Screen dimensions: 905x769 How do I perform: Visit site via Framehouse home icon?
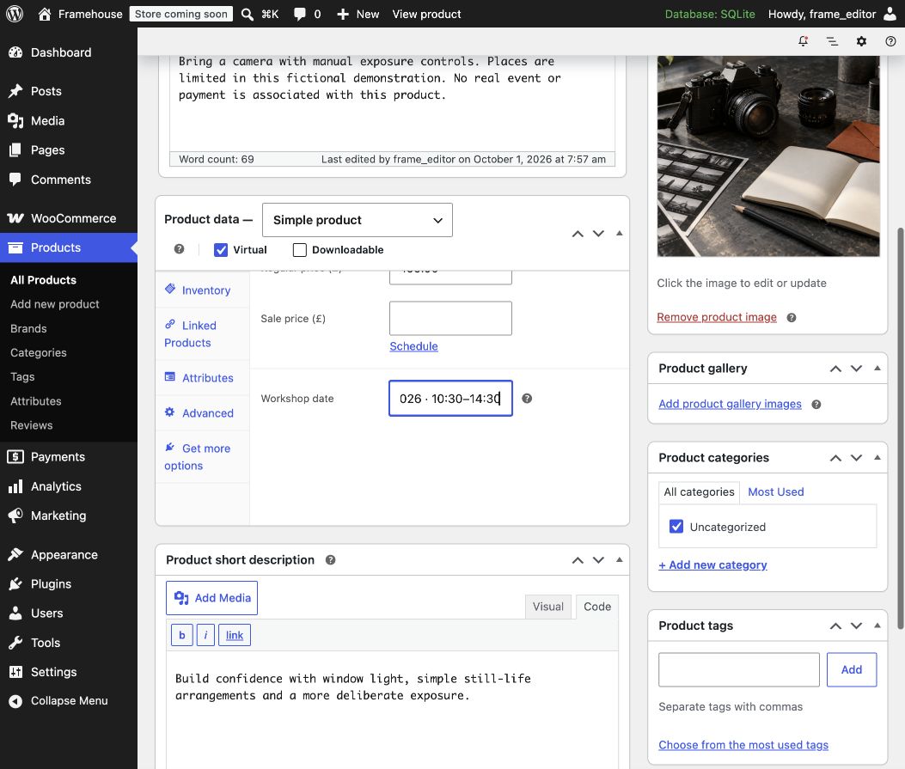(45, 14)
